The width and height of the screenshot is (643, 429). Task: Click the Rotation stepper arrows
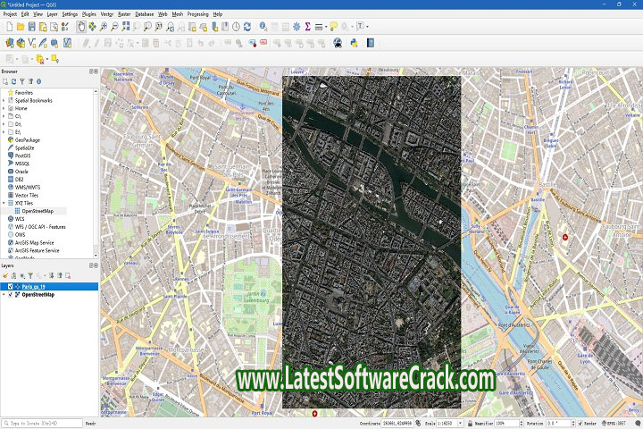[x=572, y=424]
